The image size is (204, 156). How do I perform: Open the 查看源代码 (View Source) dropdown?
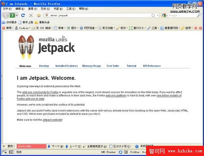(170, 28)
